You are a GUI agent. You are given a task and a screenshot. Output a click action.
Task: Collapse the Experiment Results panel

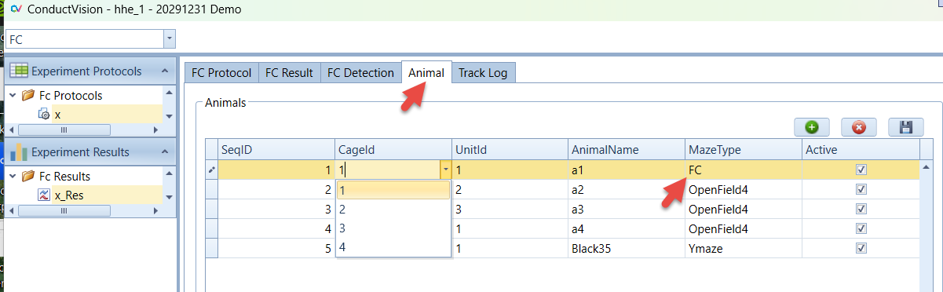point(165,151)
